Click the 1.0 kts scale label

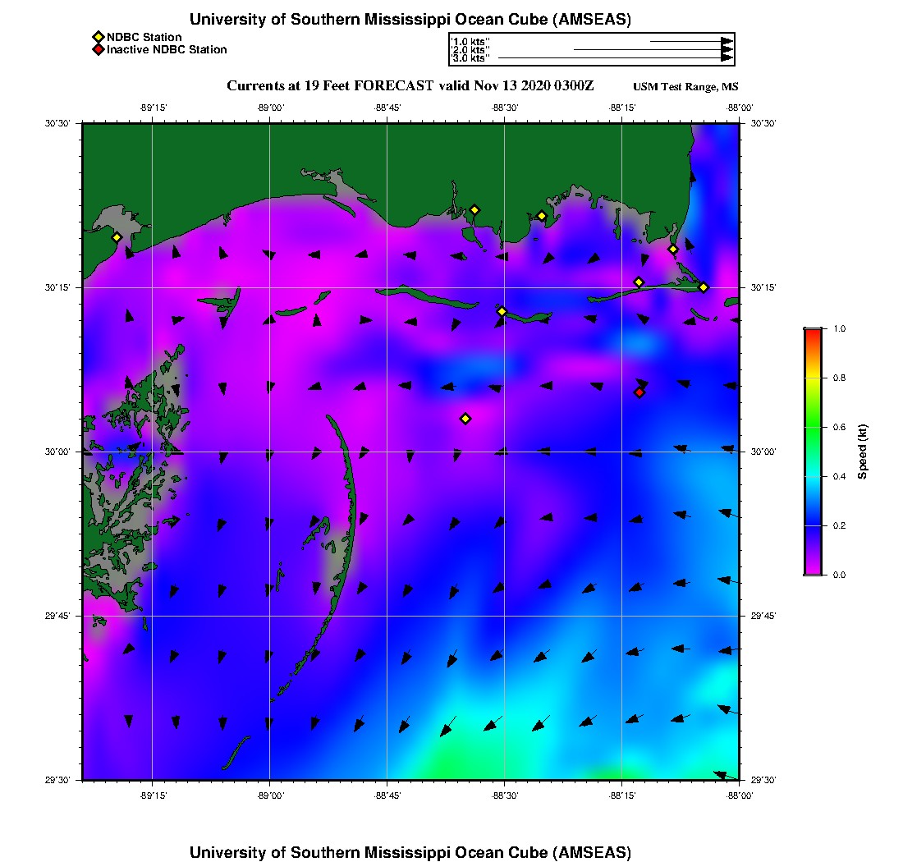pos(470,41)
